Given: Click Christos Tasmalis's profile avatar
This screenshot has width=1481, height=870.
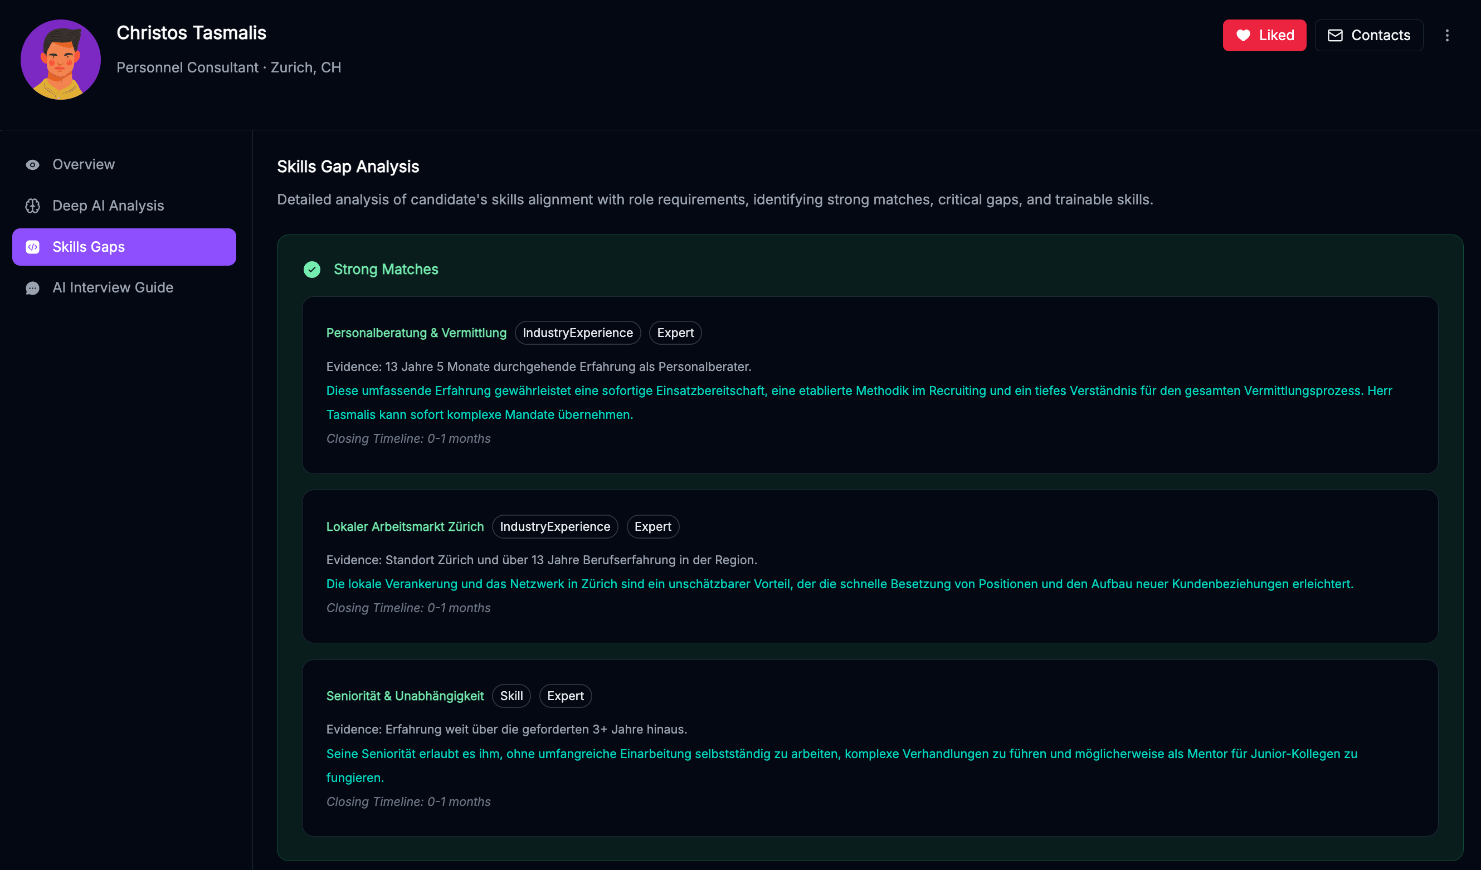Looking at the screenshot, I should click(61, 60).
